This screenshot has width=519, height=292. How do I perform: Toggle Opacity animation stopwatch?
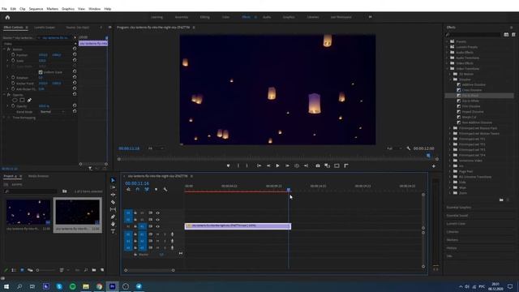pos(13,106)
